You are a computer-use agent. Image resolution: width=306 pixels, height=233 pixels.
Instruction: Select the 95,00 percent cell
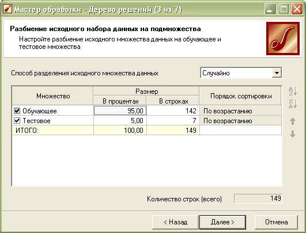(x=120, y=110)
